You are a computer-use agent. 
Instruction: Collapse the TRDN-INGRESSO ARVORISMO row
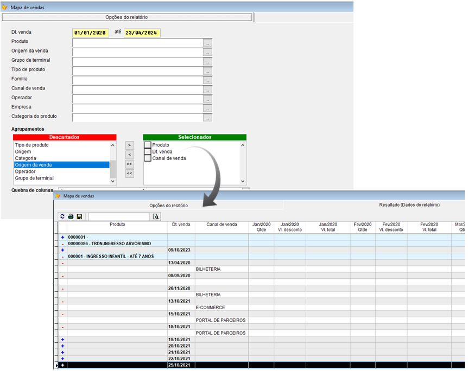pyautogui.click(x=63, y=244)
